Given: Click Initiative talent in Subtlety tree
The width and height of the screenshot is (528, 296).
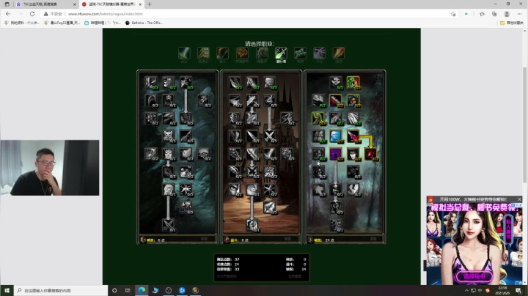Looking at the screenshot, I should click(x=318, y=118).
